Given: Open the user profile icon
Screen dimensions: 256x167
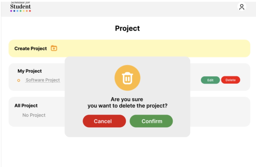Looking at the screenshot, I should (x=242, y=7).
